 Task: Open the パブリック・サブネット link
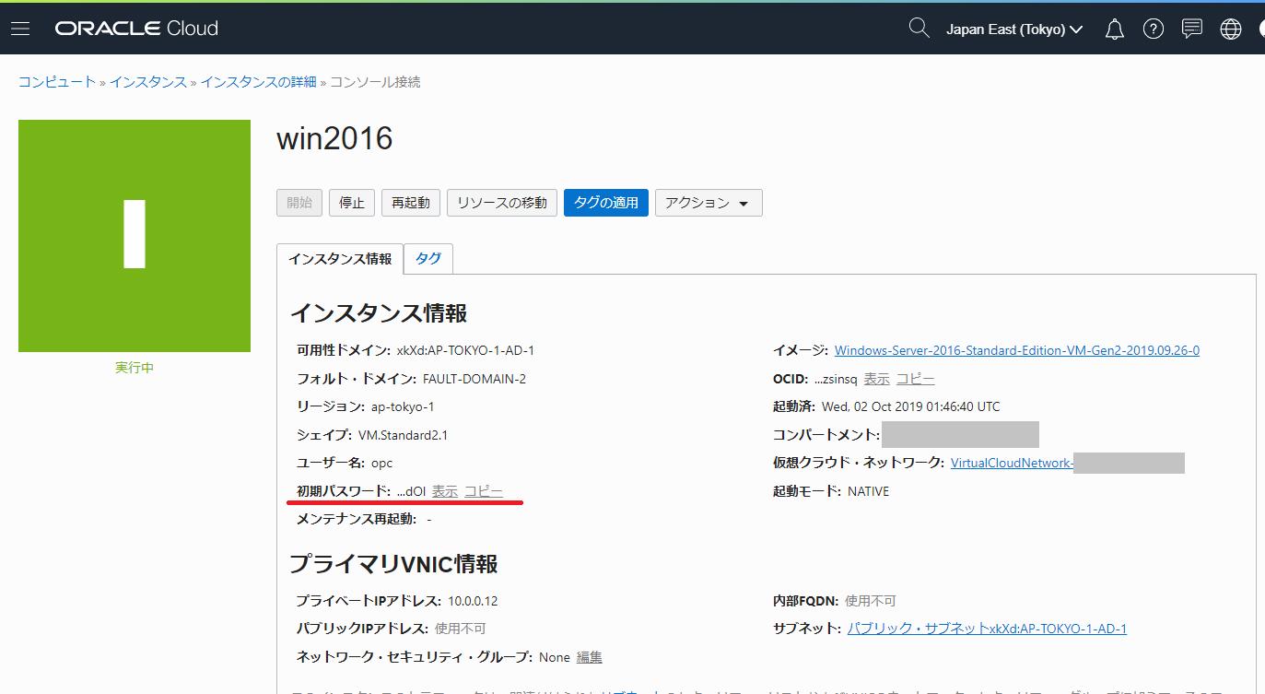coord(987,629)
